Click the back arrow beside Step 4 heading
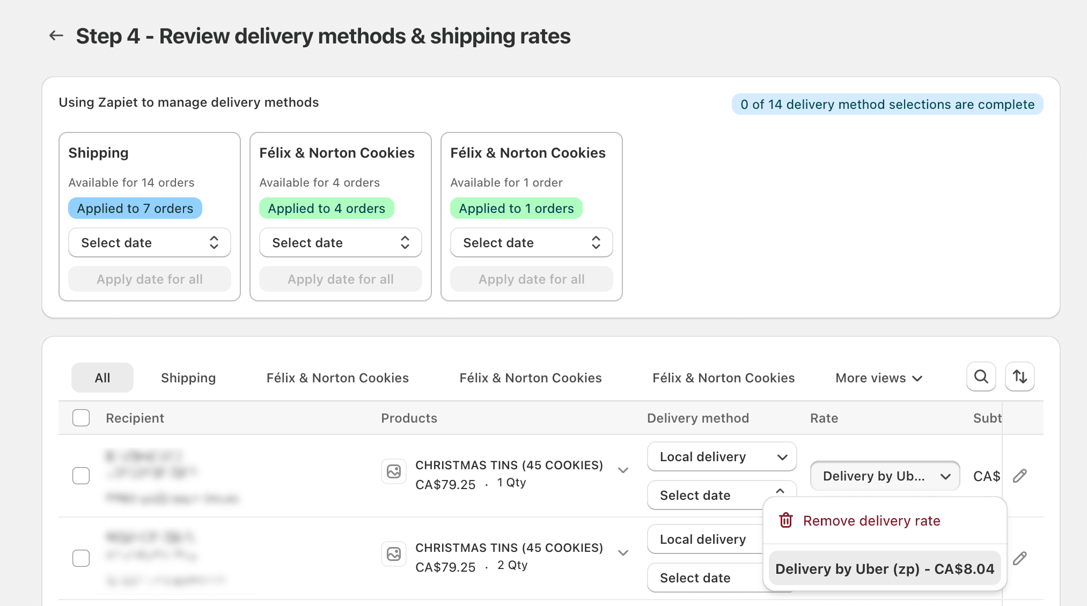 pyautogui.click(x=56, y=36)
